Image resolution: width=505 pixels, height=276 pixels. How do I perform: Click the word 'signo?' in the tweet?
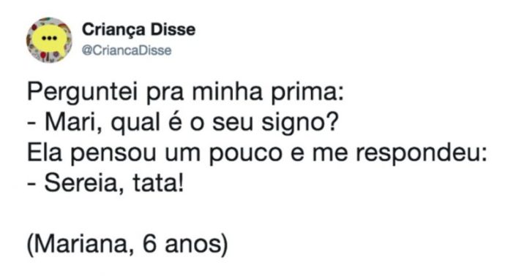(x=300, y=123)
